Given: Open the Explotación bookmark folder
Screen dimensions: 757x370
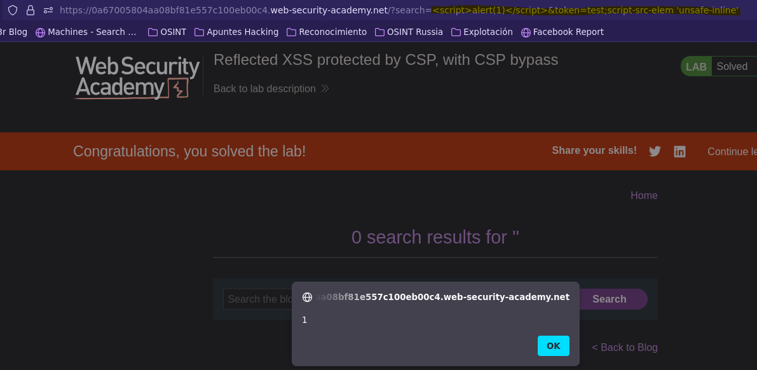Looking at the screenshot, I should pyautogui.click(x=482, y=32).
